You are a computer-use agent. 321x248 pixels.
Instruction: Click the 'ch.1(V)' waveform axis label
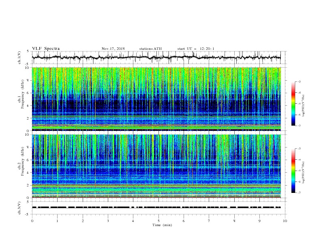(x=19, y=58)
